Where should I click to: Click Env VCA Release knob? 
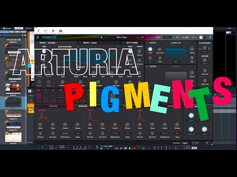[78, 124]
